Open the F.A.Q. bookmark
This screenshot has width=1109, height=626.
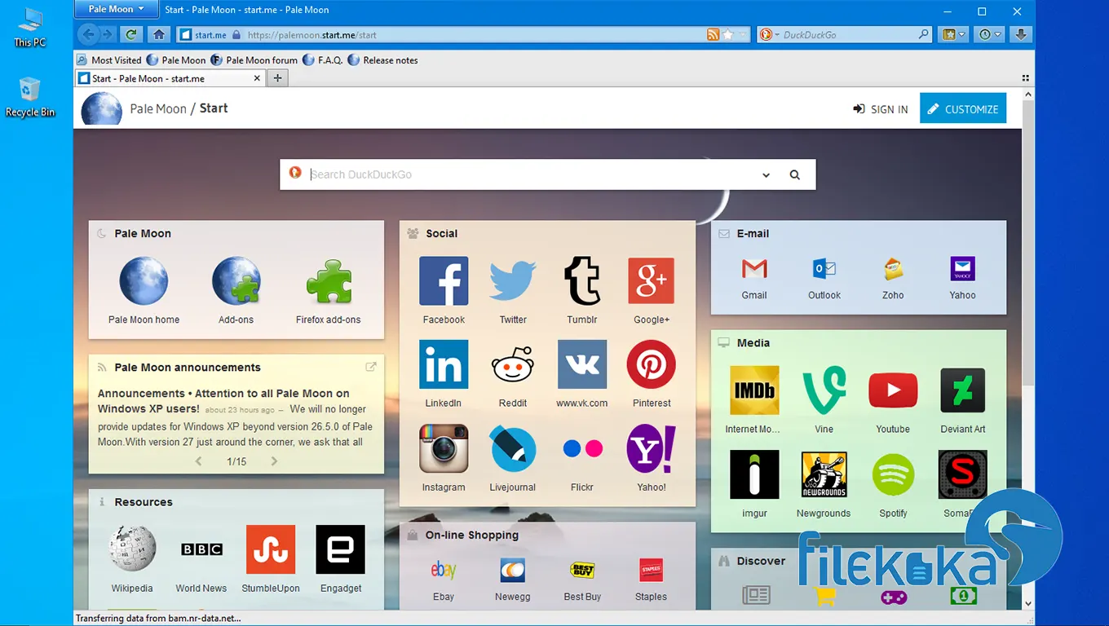323,60
